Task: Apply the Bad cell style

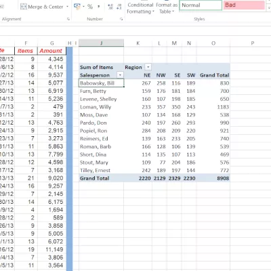Action: [x=244, y=5]
